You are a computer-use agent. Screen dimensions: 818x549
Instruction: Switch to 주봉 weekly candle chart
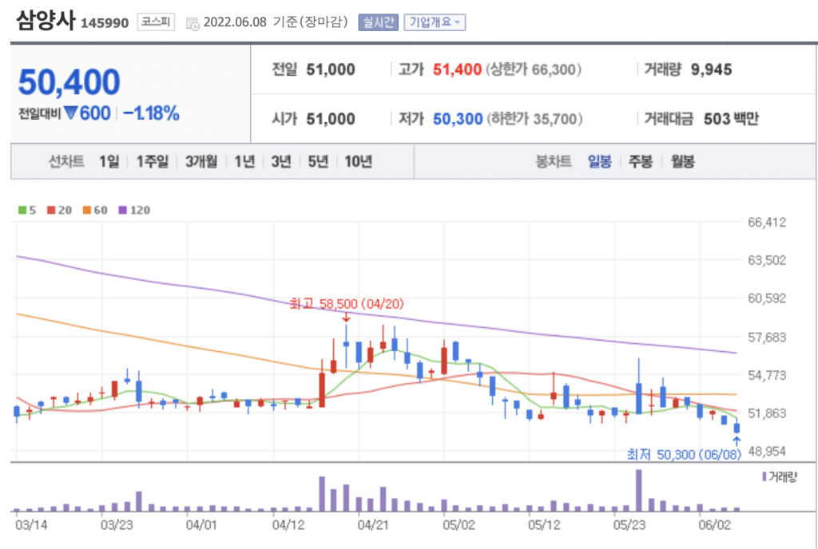point(641,161)
